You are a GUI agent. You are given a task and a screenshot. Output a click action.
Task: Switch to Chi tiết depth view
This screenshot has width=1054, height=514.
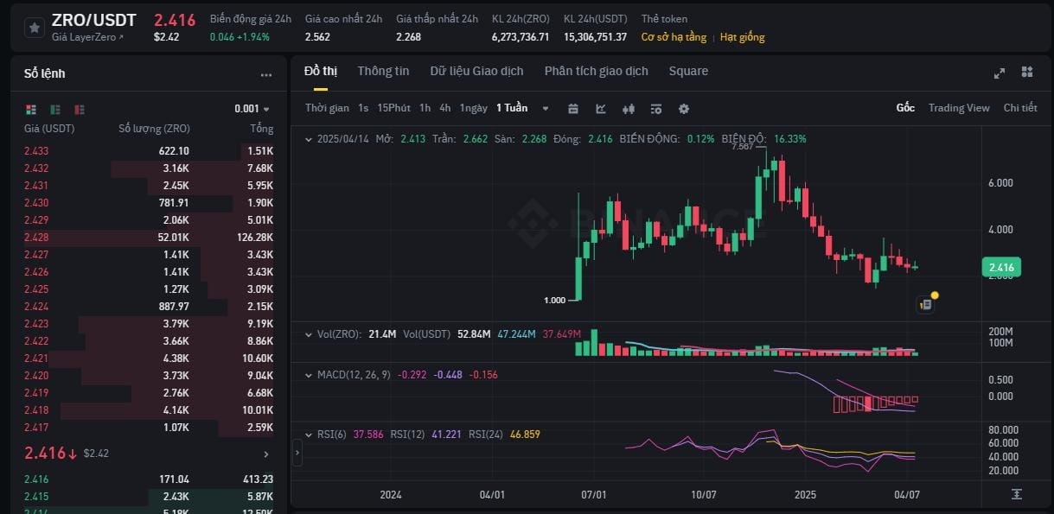click(x=1020, y=108)
